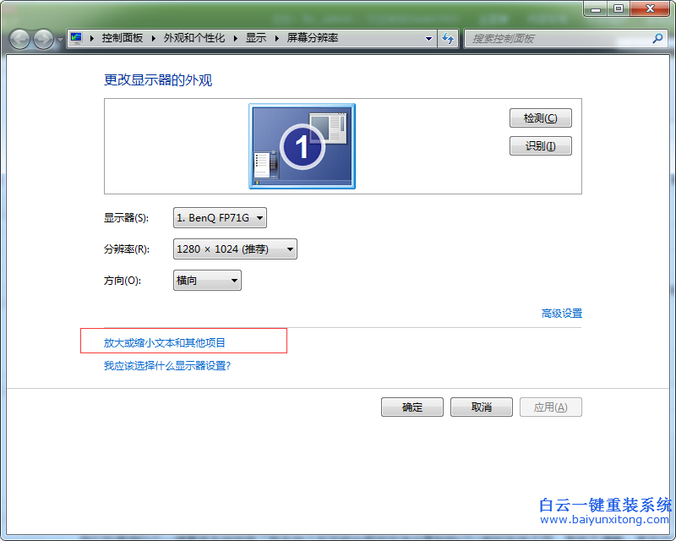The height and width of the screenshot is (541, 676).
Task: Click the Control Panel icon in the address bar
Action: coord(75,38)
